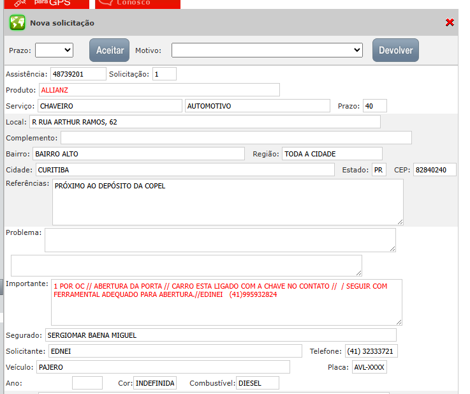Click the Cidade field with CURITIBA
Image resolution: width=470 pixels, height=394 pixels.
pyautogui.click(x=185, y=170)
